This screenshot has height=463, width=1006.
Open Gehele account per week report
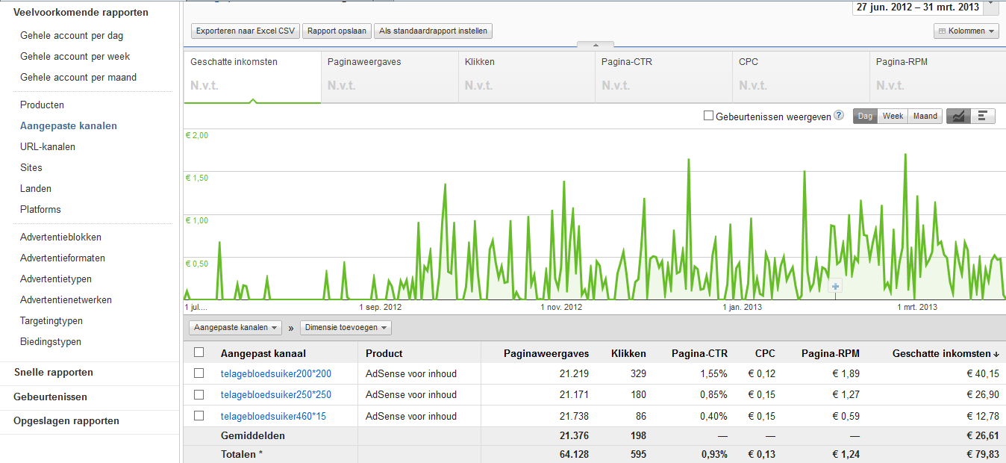[x=75, y=56]
